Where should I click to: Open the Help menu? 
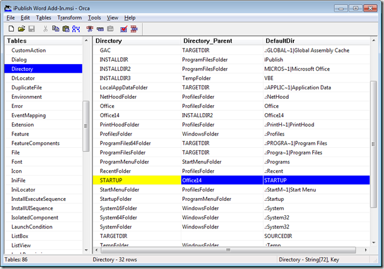click(130, 18)
